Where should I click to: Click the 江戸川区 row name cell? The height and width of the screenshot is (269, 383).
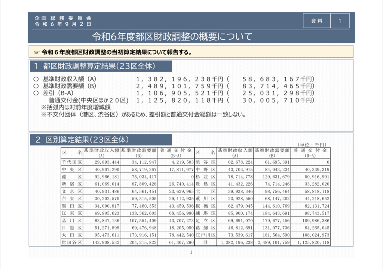(206, 235)
